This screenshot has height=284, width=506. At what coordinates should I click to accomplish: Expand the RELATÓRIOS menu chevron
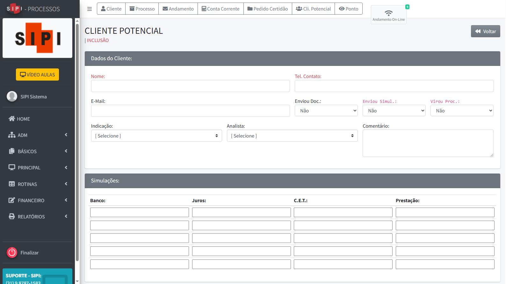tap(66, 216)
